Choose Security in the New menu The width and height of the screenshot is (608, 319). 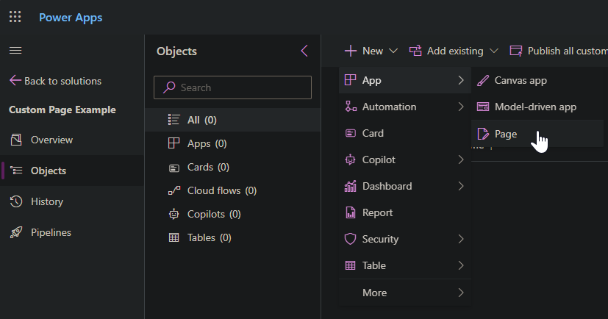tap(405, 239)
